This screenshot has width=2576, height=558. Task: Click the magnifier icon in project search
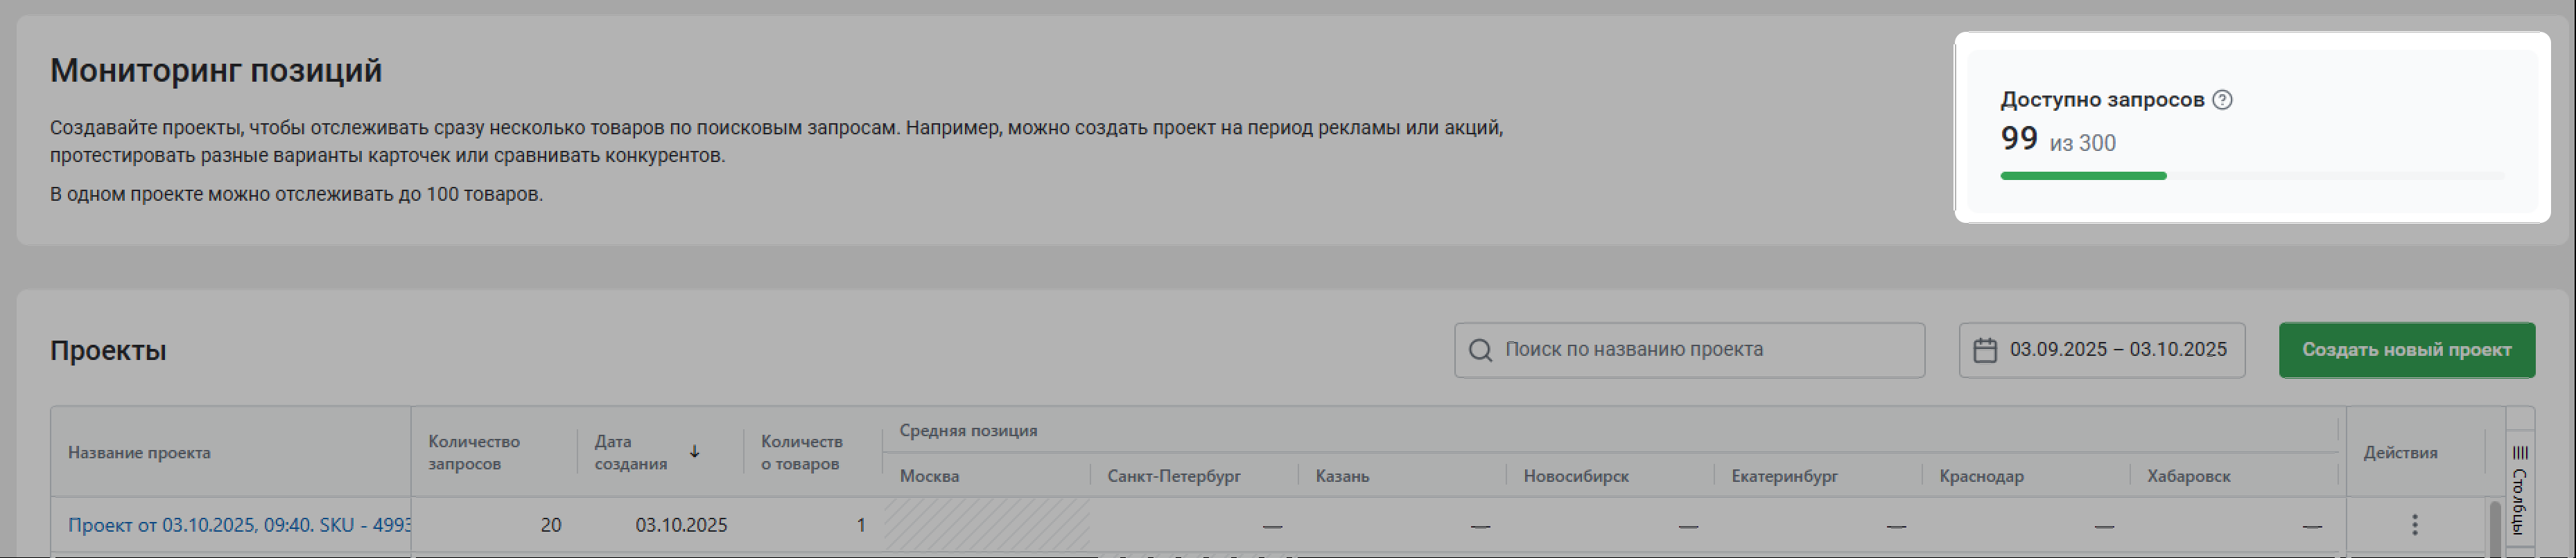coord(1480,350)
